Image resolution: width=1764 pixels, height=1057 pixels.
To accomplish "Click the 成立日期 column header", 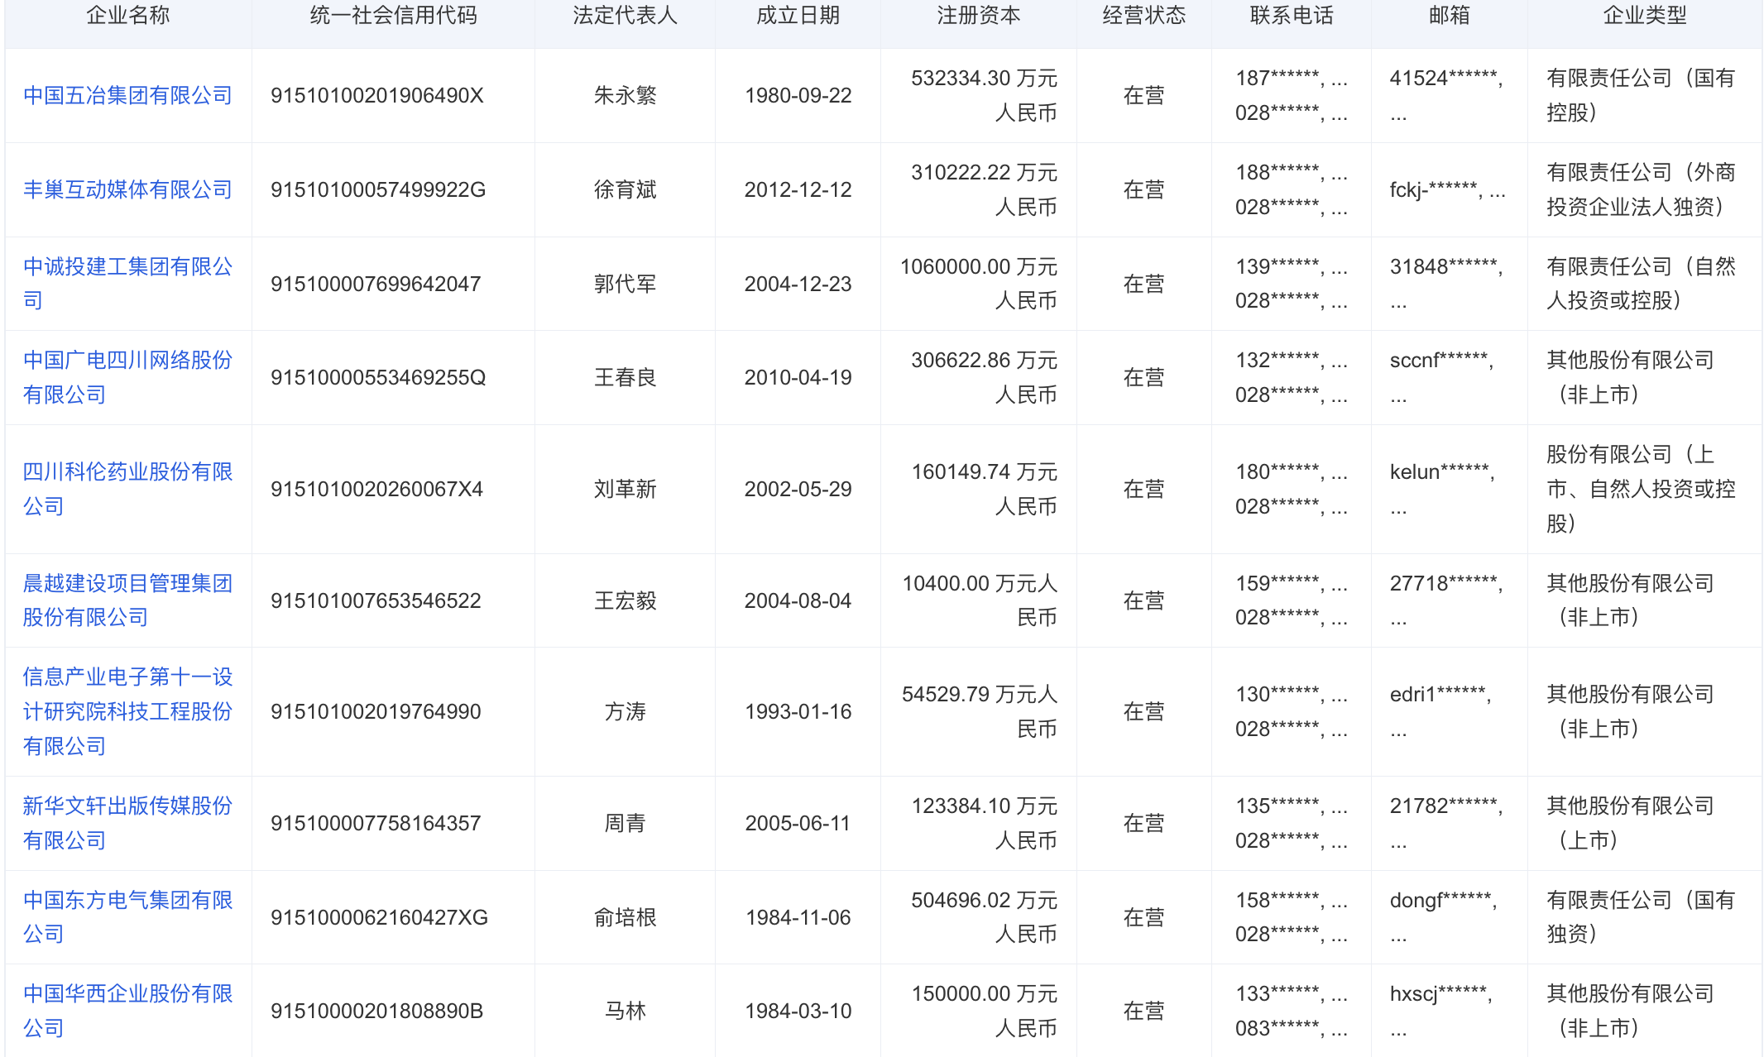I will (x=798, y=15).
